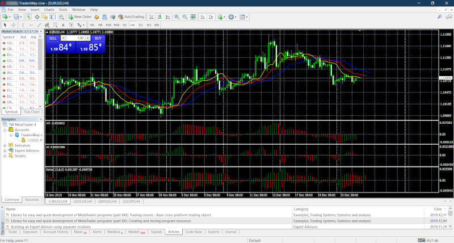Select the draw trendline tool
The height and width of the screenshot is (243, 454).
coord(39,25)
